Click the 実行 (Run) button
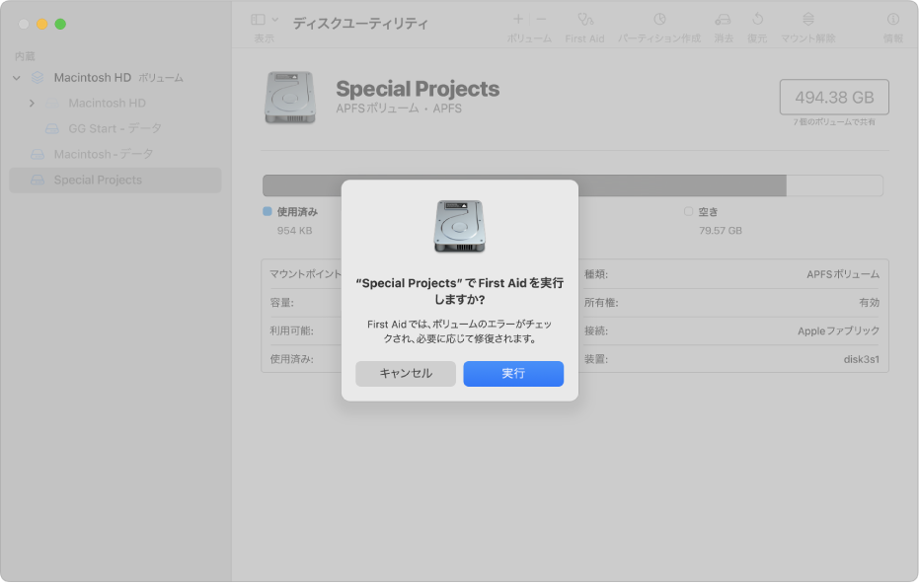 tap(513, 374)
